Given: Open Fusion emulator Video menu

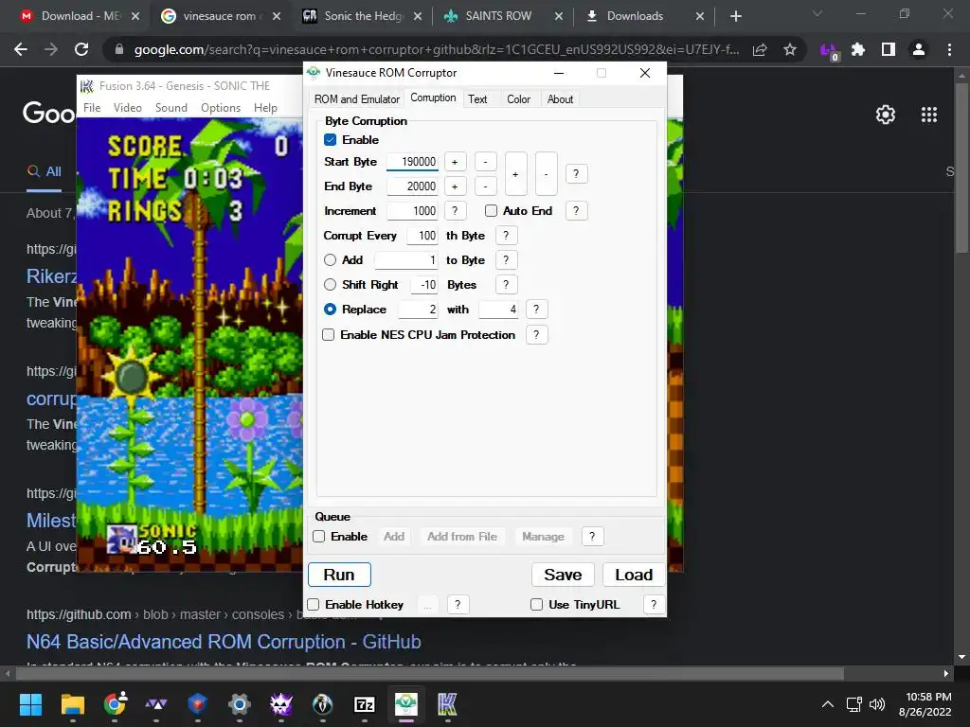Looking at the screenshot, I should (x=128, y=108).
